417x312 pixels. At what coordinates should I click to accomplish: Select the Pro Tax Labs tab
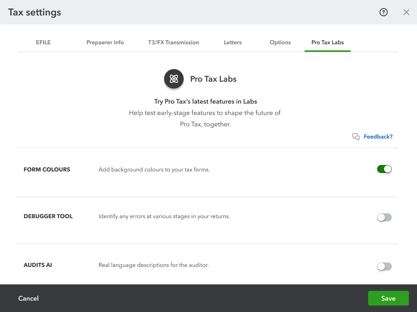328,42
